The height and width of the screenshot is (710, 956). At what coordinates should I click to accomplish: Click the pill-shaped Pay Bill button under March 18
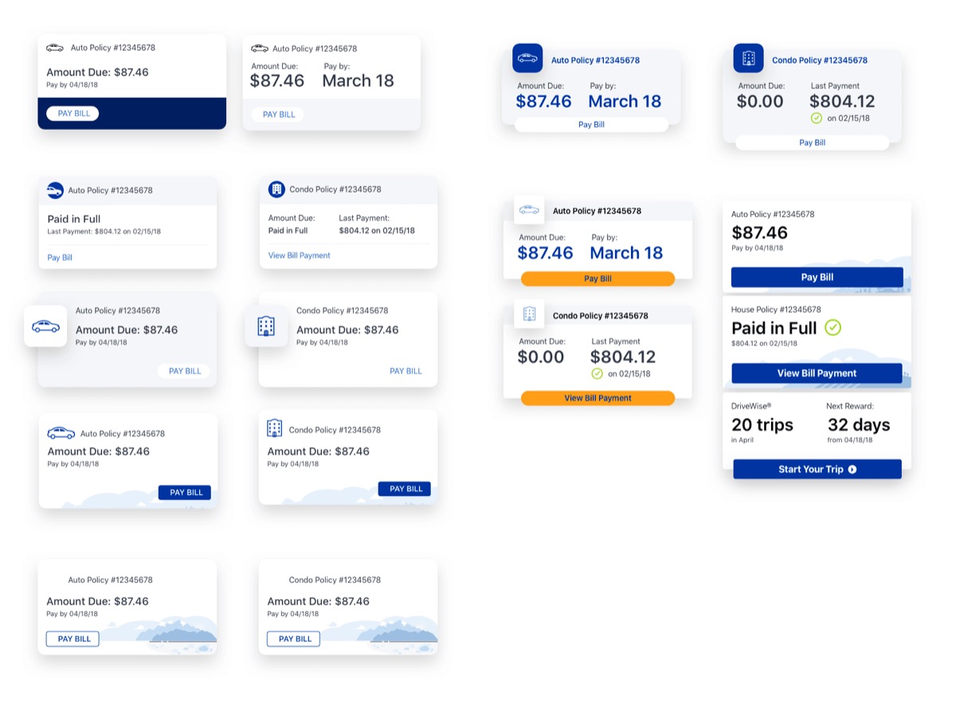(x=590, y=124)
